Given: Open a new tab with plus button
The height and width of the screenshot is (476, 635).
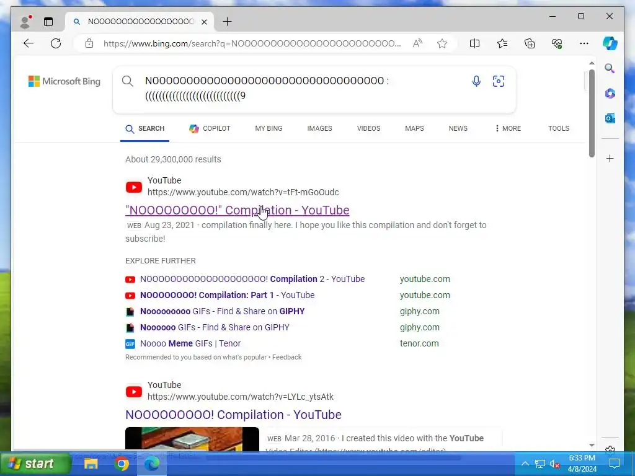Looking at the screenshot, I should (x=227, y=22).
